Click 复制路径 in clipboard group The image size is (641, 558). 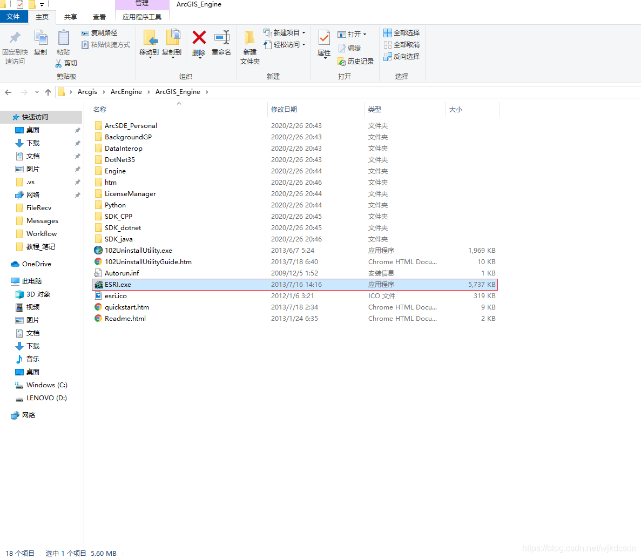tap(100, 33)
